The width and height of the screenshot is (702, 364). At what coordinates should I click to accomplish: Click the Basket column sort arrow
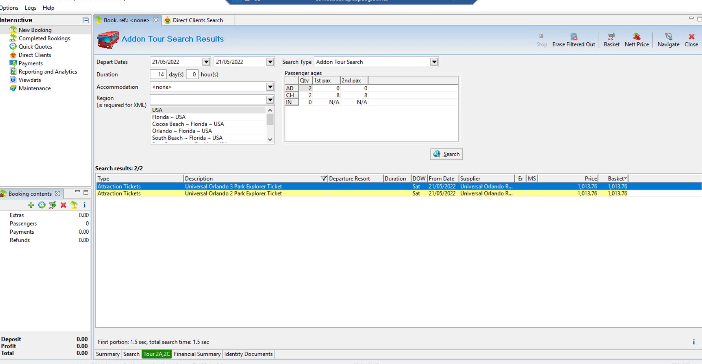625,178
